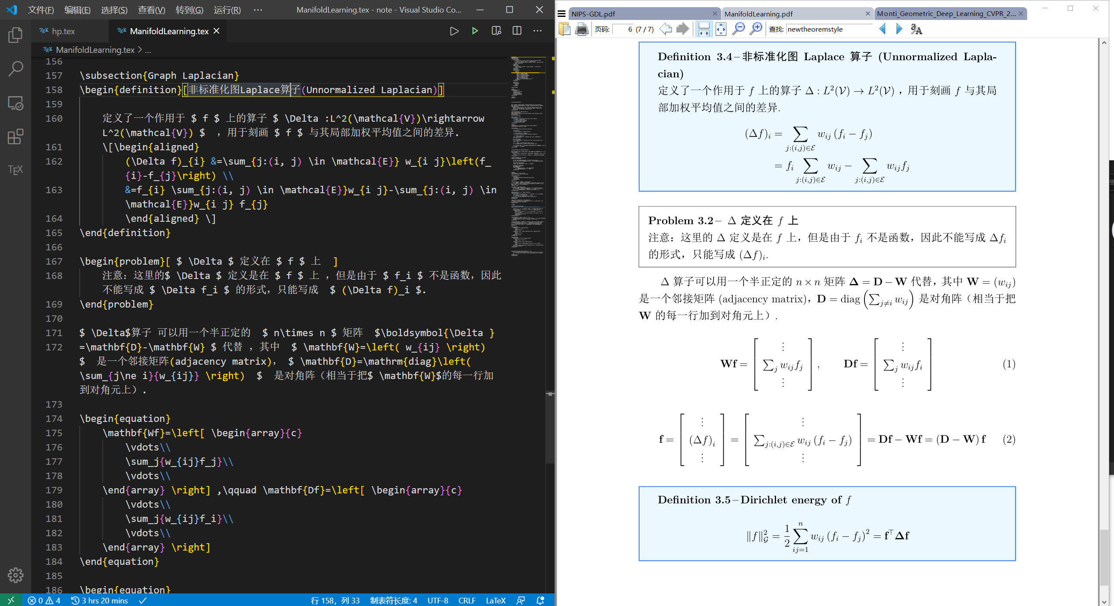Open the PDF viewer hamburger menu
The width and height of the screenshot is (1114, 606).
tap(562, 14)
